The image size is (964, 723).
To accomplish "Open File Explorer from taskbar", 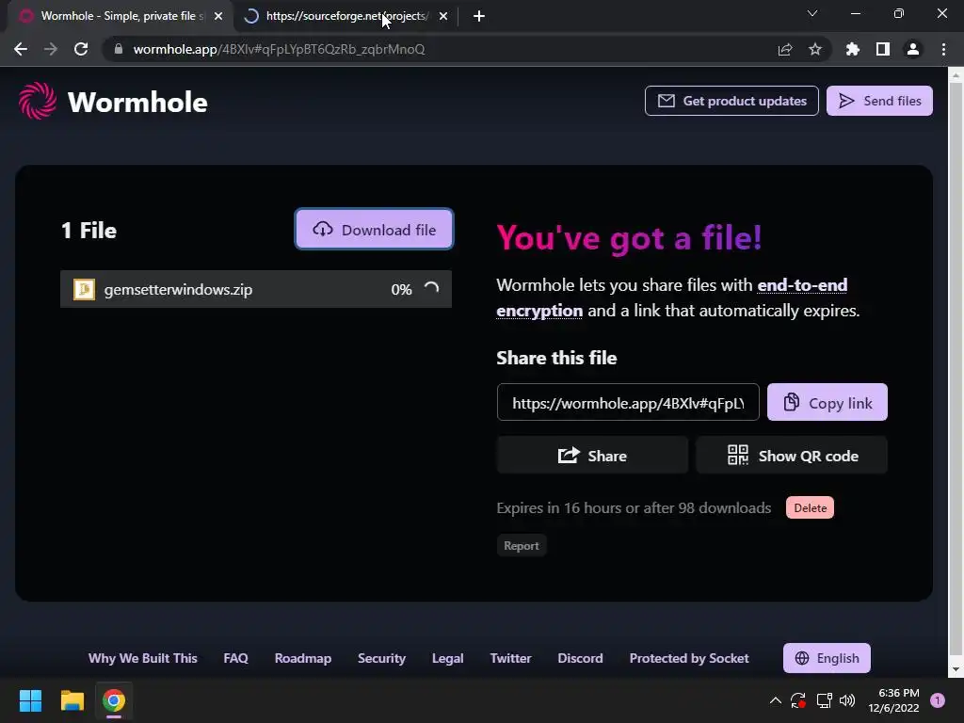I will click(72, 700).
